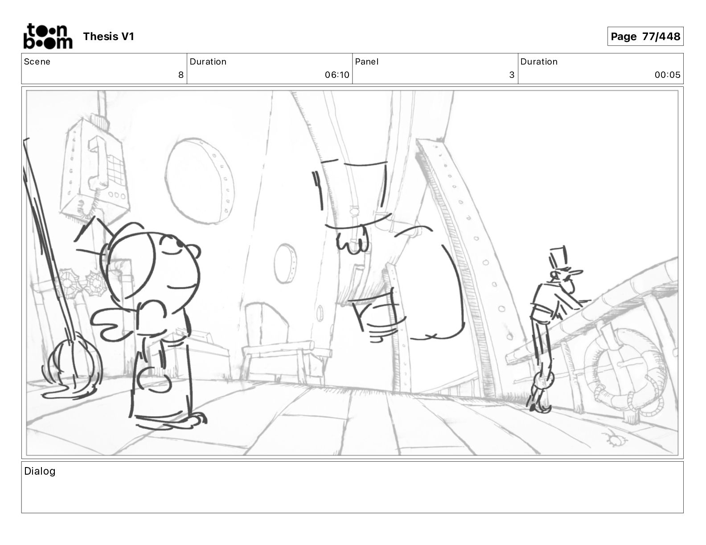
Task: Click the Toon Boom logo
Action: [x=48, y=36]
